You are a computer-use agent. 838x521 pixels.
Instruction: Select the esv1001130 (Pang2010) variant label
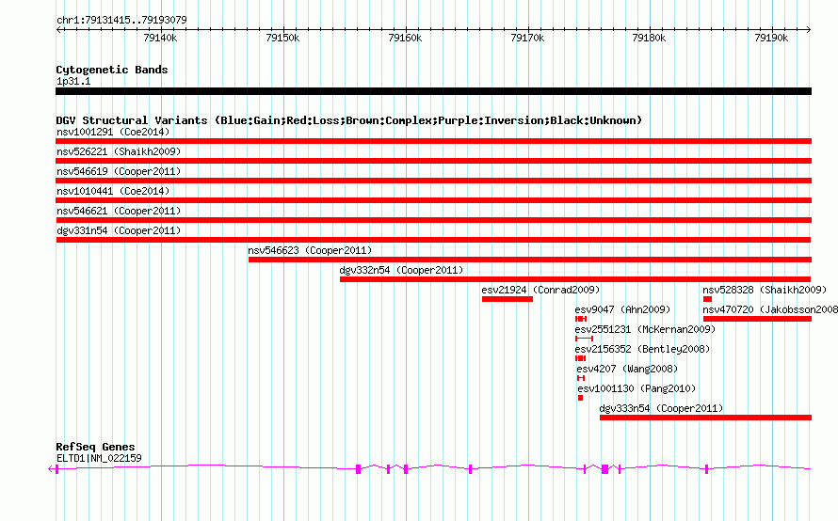coord(637,388)
